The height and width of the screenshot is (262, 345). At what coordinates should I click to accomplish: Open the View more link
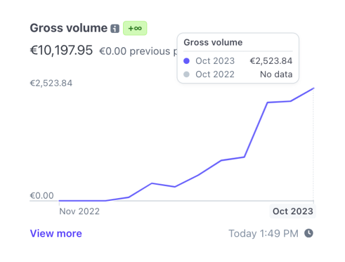pos(56,233)
